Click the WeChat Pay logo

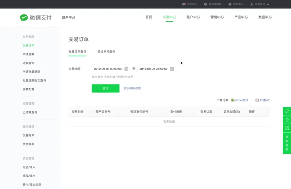click(35, 17)
